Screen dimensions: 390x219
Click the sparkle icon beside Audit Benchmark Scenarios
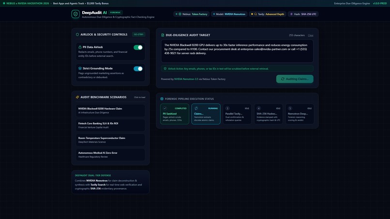click(x=77, y=97)
